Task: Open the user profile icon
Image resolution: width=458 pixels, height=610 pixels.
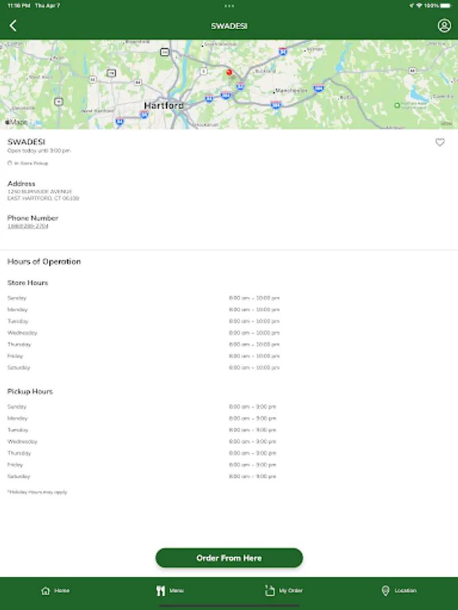Action: point(444,26)
